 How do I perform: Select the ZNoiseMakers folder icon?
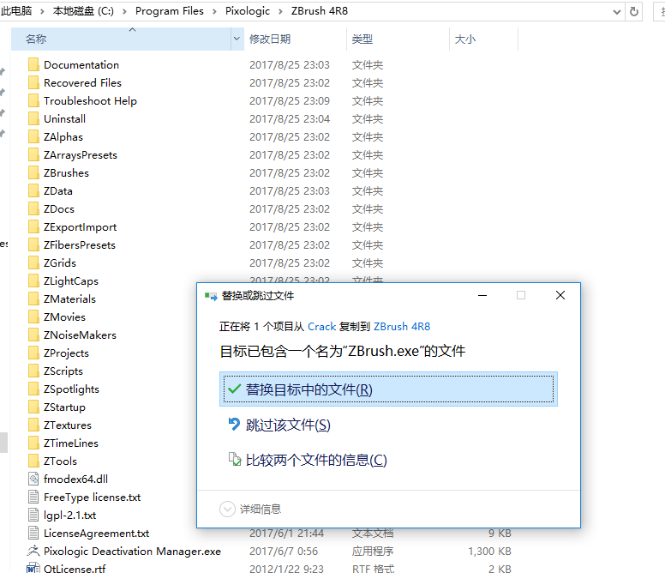tap(34, 335)
